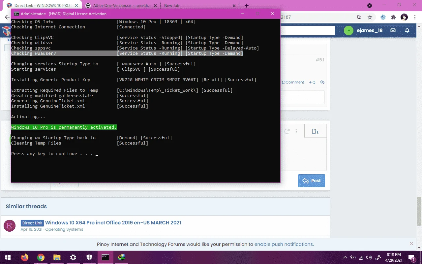Open forum alerts bell icon
422x264 pixels.
click(407, 30)
